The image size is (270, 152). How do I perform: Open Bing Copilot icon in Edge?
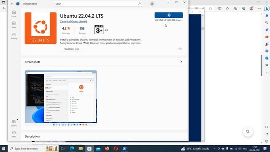(x=267, y=8)
